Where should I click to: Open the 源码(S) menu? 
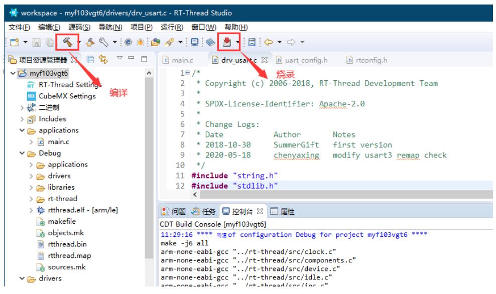[x=79, y=27]
